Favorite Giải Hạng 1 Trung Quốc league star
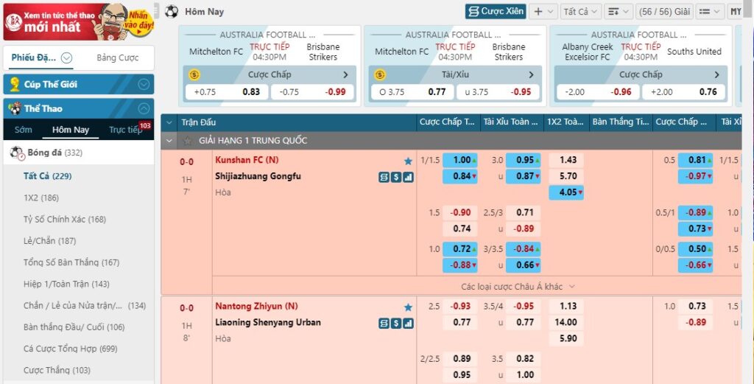 [187, 141]
